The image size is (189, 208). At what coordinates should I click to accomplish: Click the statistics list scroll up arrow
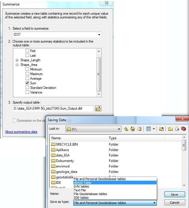click(x=99, y=51)
